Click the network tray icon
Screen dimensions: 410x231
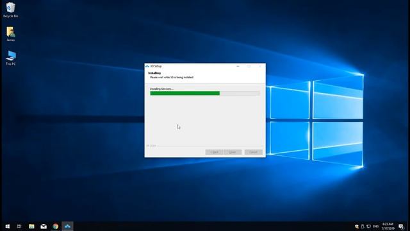coord(369,227)
